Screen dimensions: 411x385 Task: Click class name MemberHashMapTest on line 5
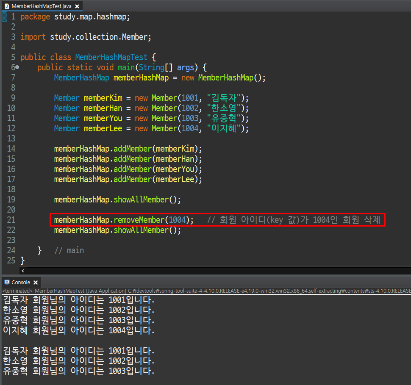pos(111,58)
